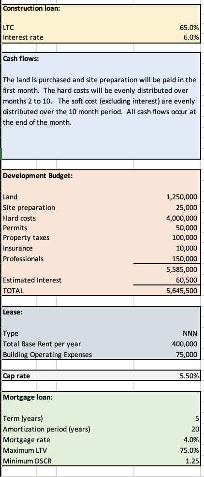Click the 'Lease:' heading cell

13,312
